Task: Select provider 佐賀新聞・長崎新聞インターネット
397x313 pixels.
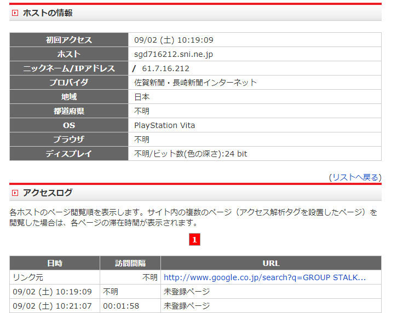Action: tap(195, 83)
